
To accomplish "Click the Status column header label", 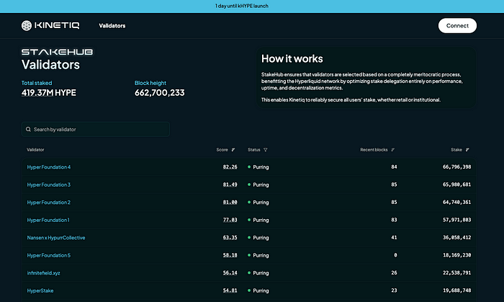I will [x=254, y=150].
